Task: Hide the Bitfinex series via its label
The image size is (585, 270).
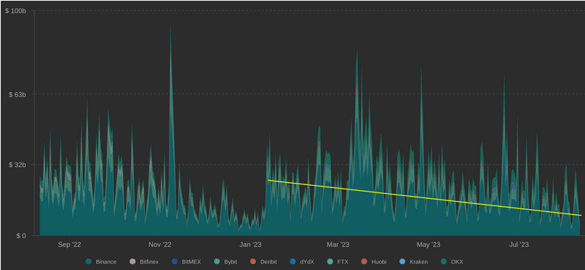Action: click(x=149, y=262)
